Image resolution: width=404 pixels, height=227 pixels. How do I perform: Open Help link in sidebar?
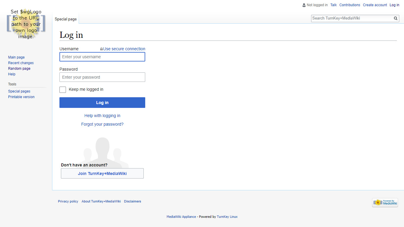(12, 74)
